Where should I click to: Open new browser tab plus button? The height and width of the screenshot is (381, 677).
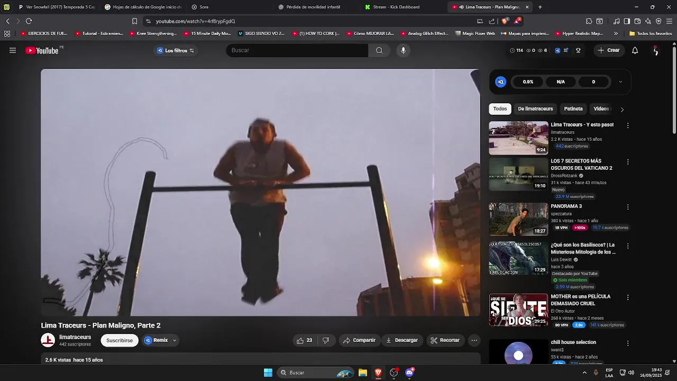tap(540, 7)
